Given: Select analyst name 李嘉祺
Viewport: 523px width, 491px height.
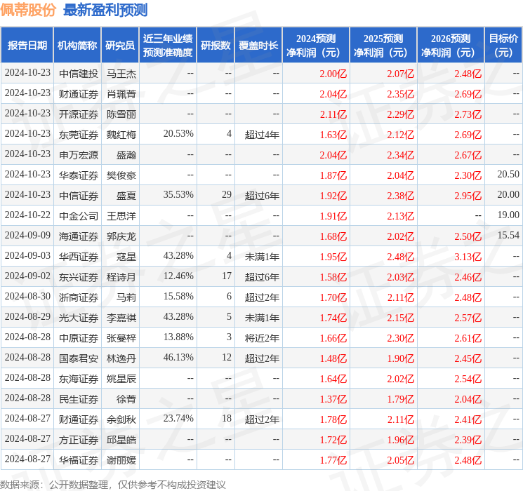Looking at the screenshot, I should point(121,318).
